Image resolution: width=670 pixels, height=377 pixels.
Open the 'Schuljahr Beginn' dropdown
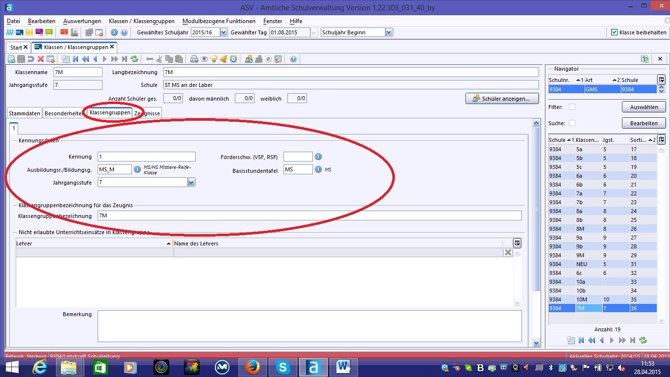tap(389, 32)
